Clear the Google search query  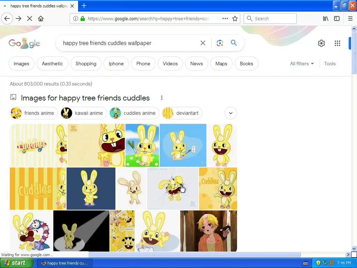click(x=203, y=43)
